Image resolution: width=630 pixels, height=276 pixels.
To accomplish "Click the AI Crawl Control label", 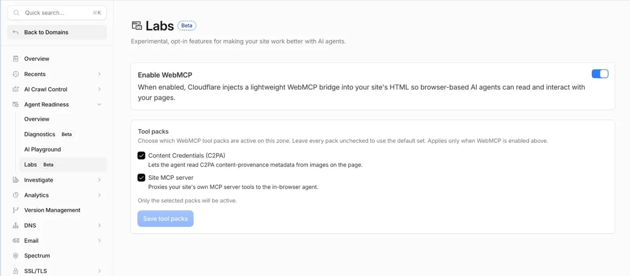I will point(46,89).
